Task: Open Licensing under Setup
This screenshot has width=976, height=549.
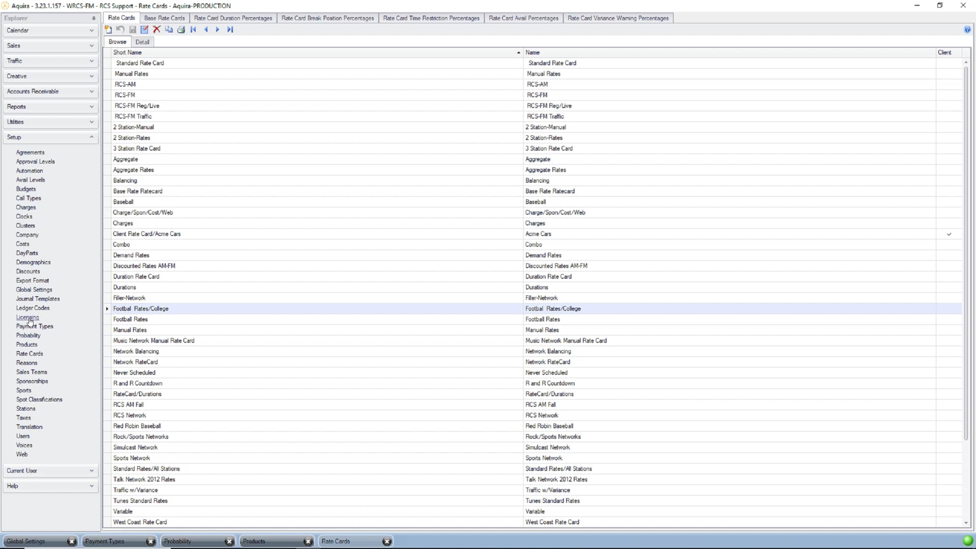Action: pos(27,317)
